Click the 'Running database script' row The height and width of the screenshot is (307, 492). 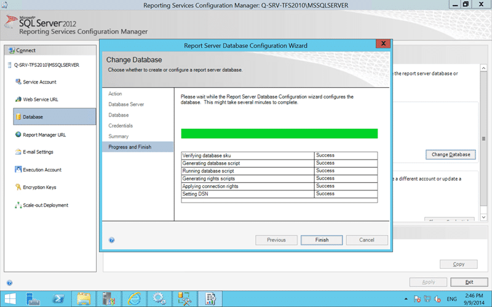click(279, 171)
